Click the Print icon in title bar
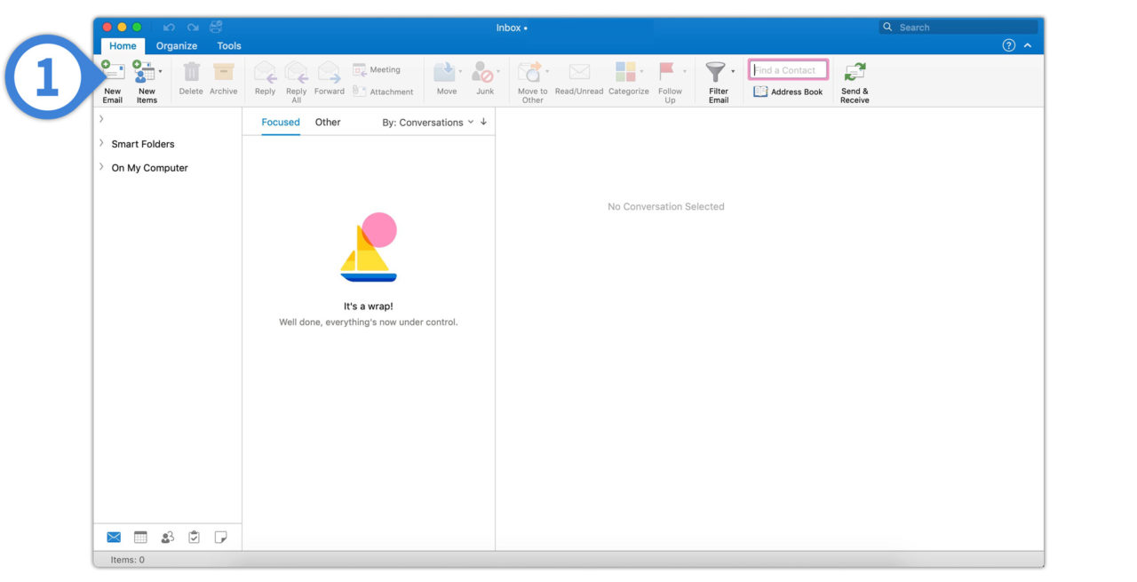Screen dimensions: 1137x582 coord(216,27)
